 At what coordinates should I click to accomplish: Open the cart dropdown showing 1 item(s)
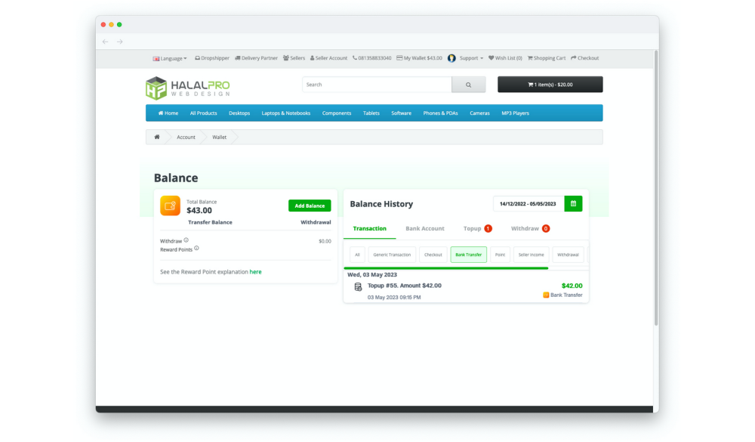(x=550, y=85)
